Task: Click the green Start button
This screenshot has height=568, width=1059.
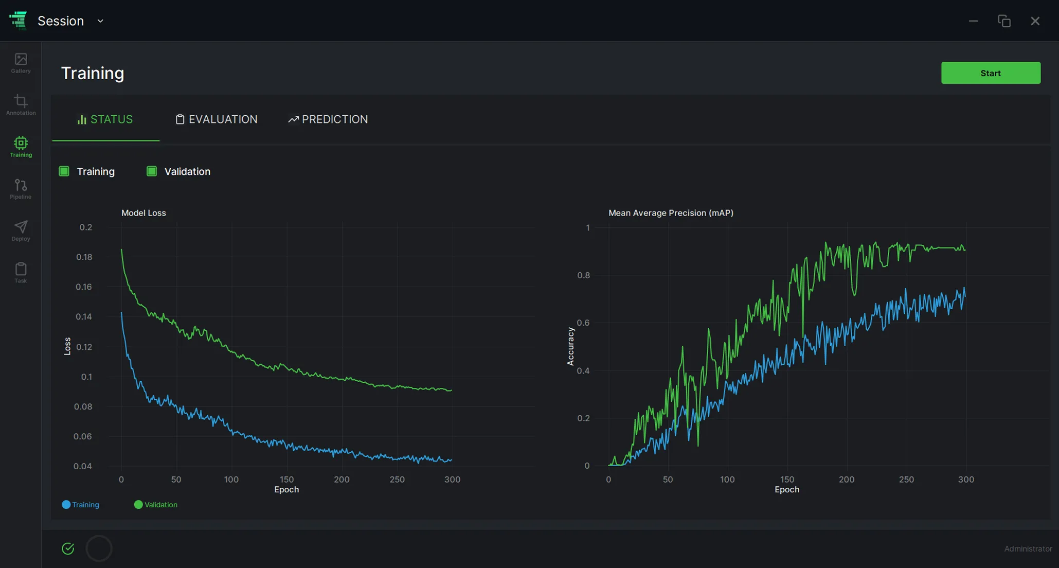Action: (991, 73)
